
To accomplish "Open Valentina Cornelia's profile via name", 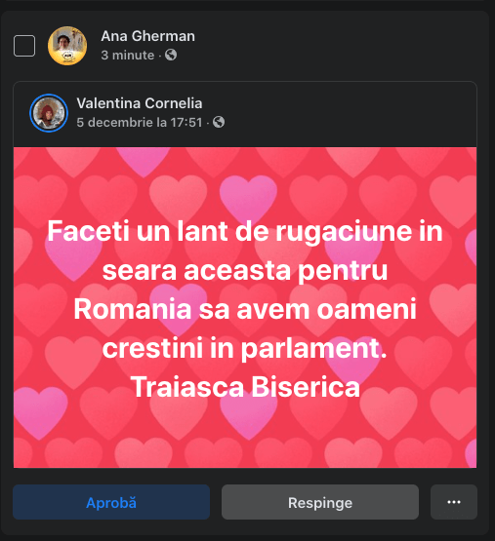I will [140, 103].
